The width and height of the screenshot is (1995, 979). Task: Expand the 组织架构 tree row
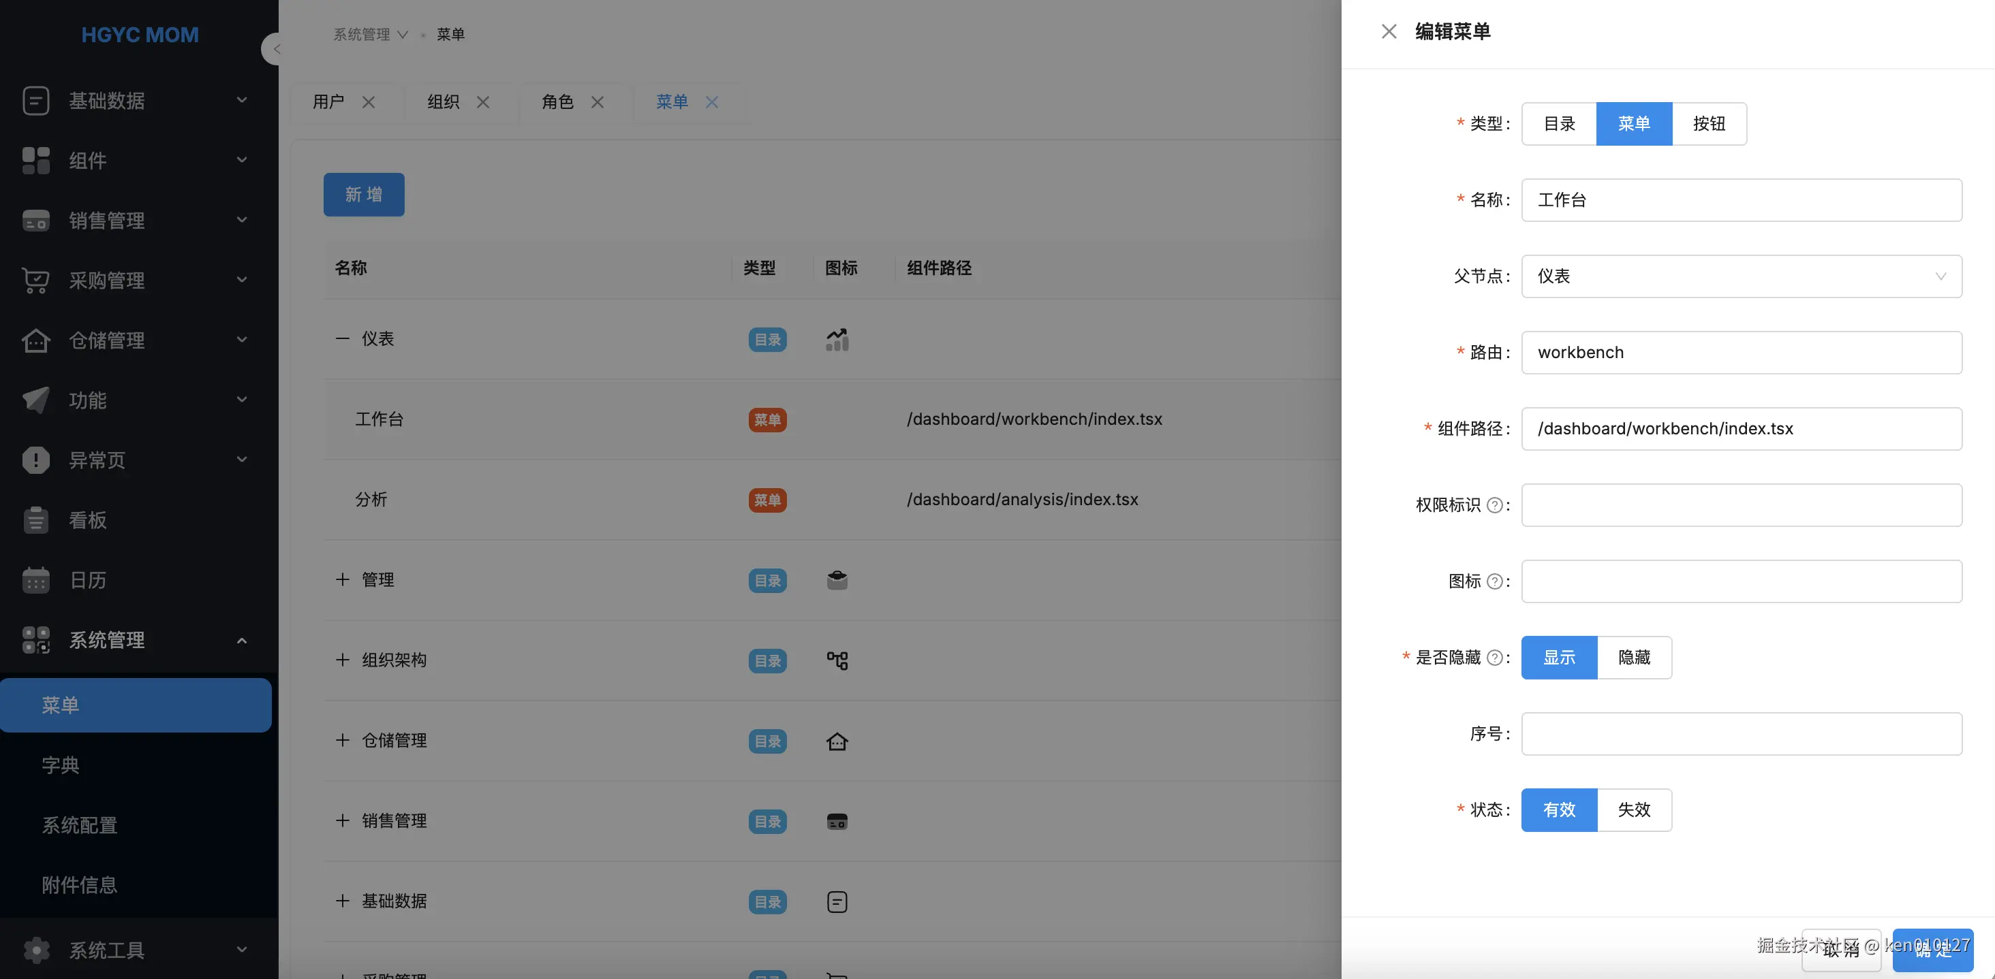pyautogui.click(x=342, y=660)
